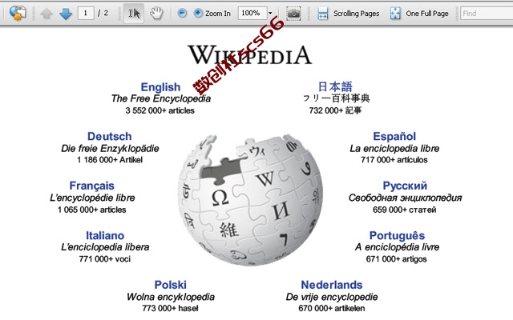Open the Nederlands Wikipedia link
Viewport: 513px width, 320px height.
[x=332, y=285]
